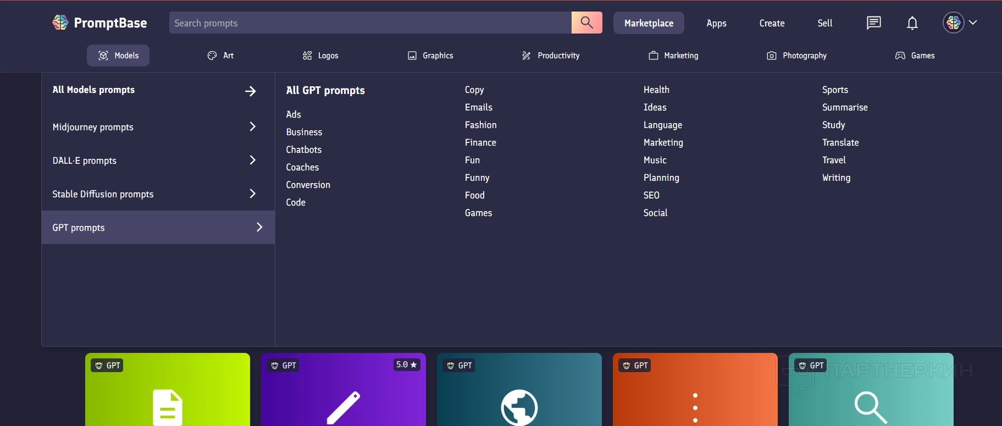This screenshot has height=426, width=1002.
Task: Select the Productivity category tab
Action: pyautogui.click(x=551, y=56)
